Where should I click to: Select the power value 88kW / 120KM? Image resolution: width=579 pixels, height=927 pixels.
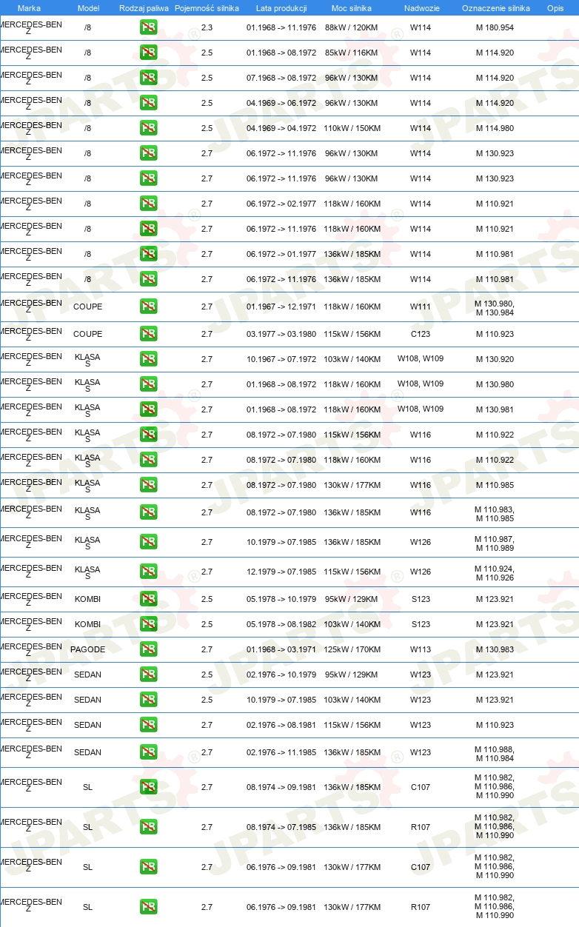coord(351,28)
